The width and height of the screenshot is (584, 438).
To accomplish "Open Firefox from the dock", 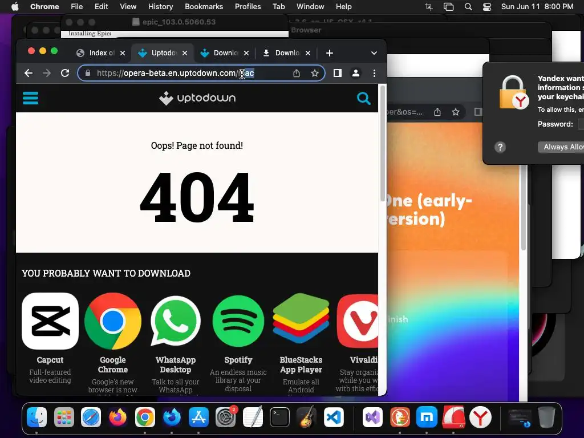I will pyautogui.click(x=117, y=417).
